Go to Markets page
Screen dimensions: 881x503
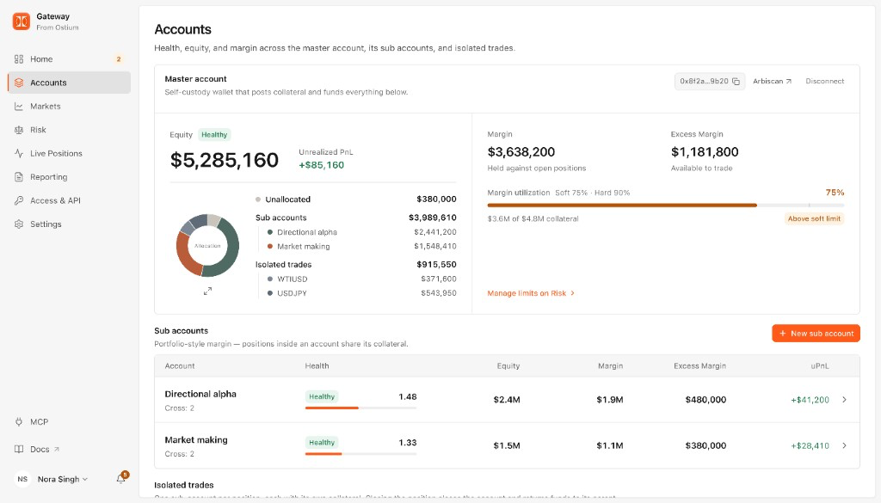coord(69,106)
